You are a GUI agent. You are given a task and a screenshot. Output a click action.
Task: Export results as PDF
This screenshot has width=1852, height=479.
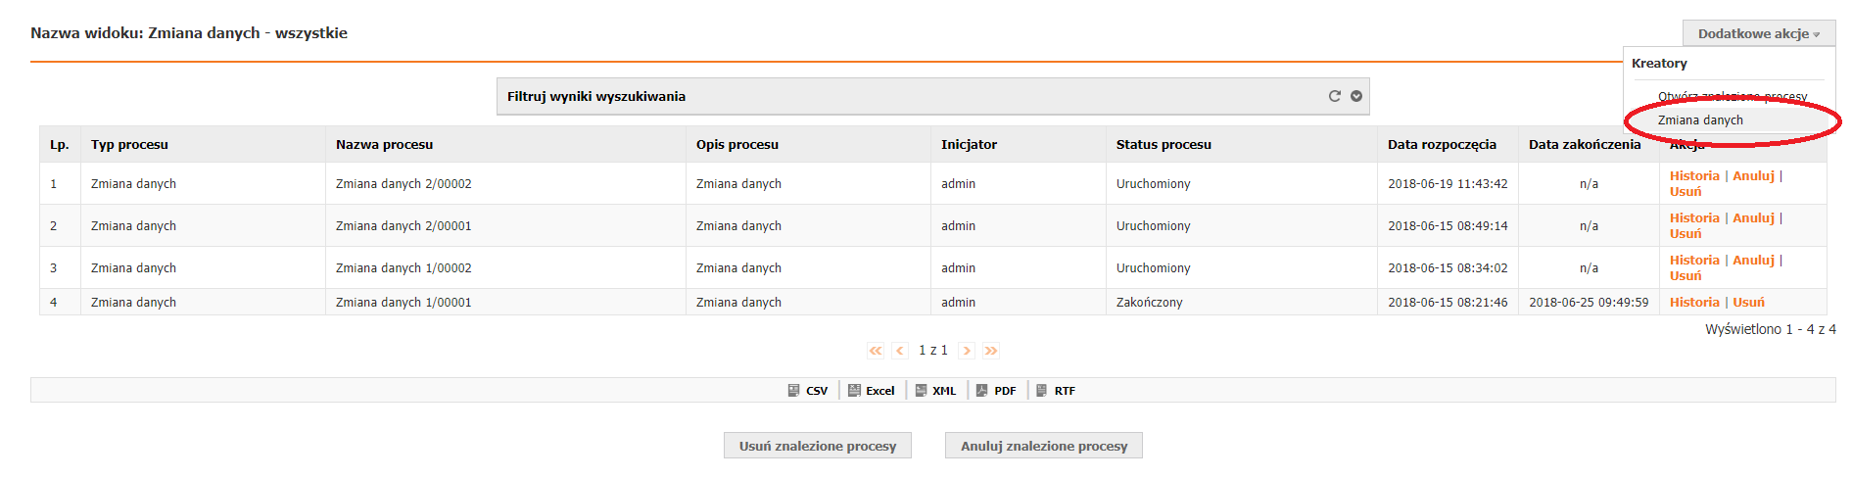(996, 391)
